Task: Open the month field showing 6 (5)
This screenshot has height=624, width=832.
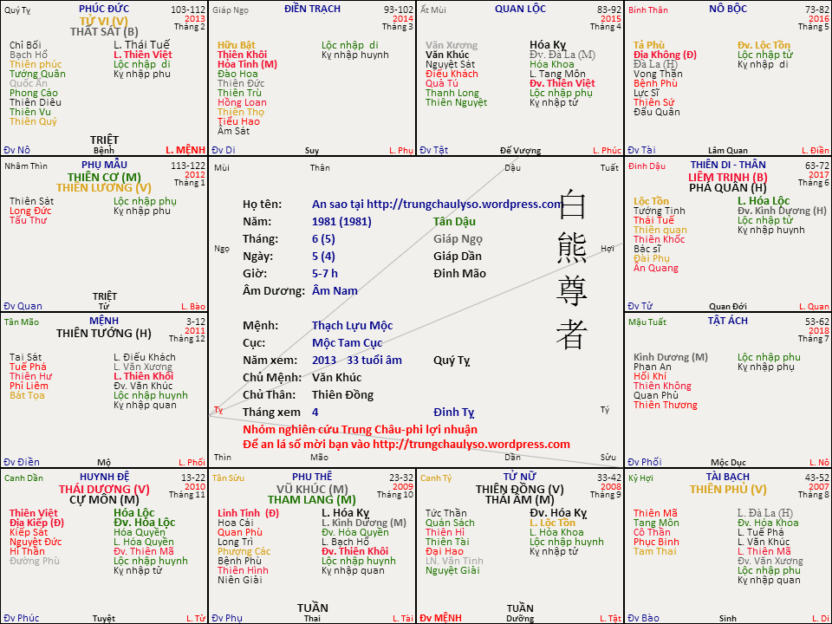Action: [x=322, y=238]
